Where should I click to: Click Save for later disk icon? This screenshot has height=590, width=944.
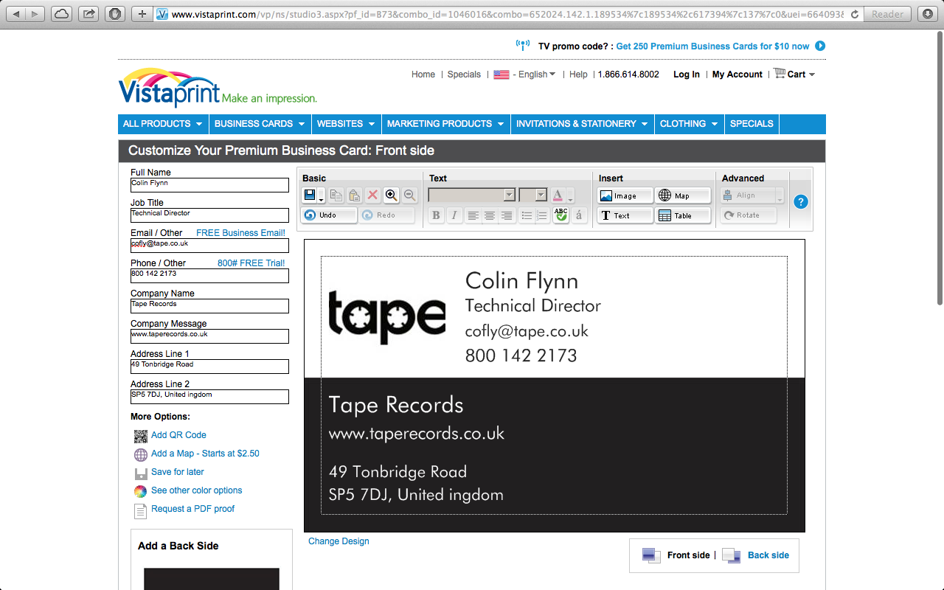coord(141,473)
